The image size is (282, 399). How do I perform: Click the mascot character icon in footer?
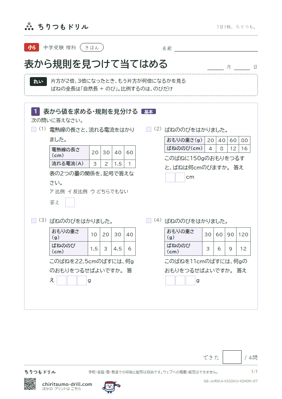point(111,387)
